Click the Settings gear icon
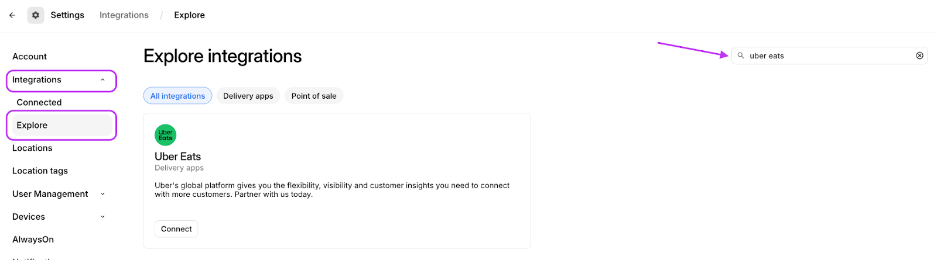 tap(35, 15)
